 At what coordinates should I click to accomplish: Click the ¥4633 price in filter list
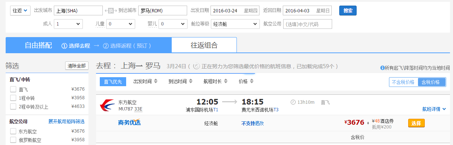coord(78,106)
